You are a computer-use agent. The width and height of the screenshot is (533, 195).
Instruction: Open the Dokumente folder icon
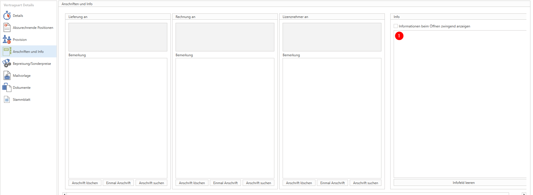[x=7, y=88]
